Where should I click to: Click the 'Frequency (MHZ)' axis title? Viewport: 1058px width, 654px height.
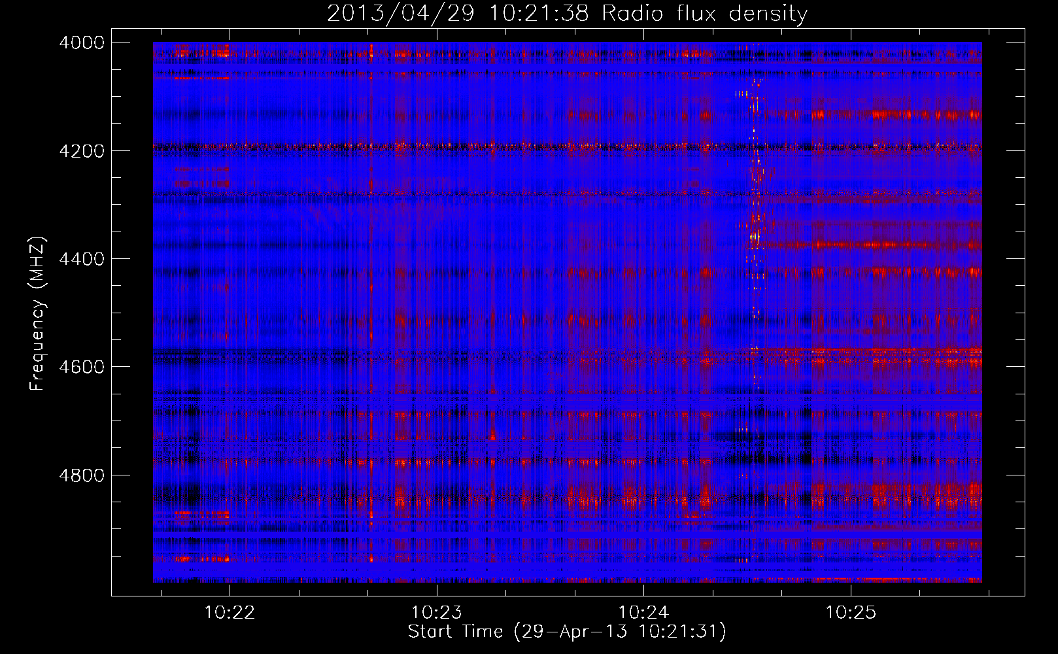(x=38, y=314)
